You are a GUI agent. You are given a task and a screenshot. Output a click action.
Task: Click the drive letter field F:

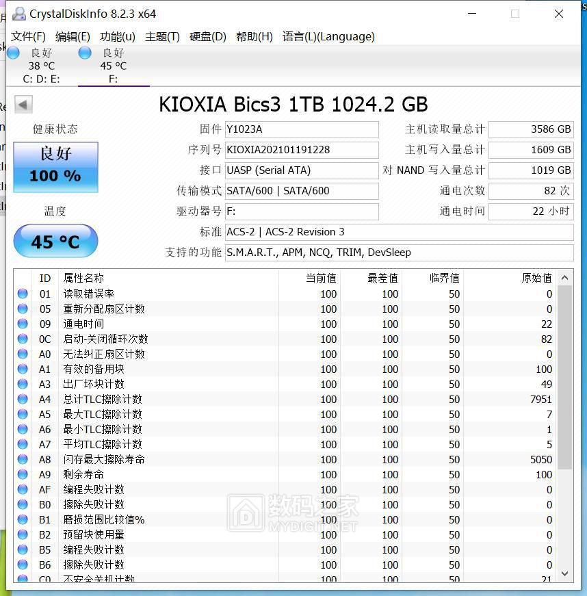point(302,211)
